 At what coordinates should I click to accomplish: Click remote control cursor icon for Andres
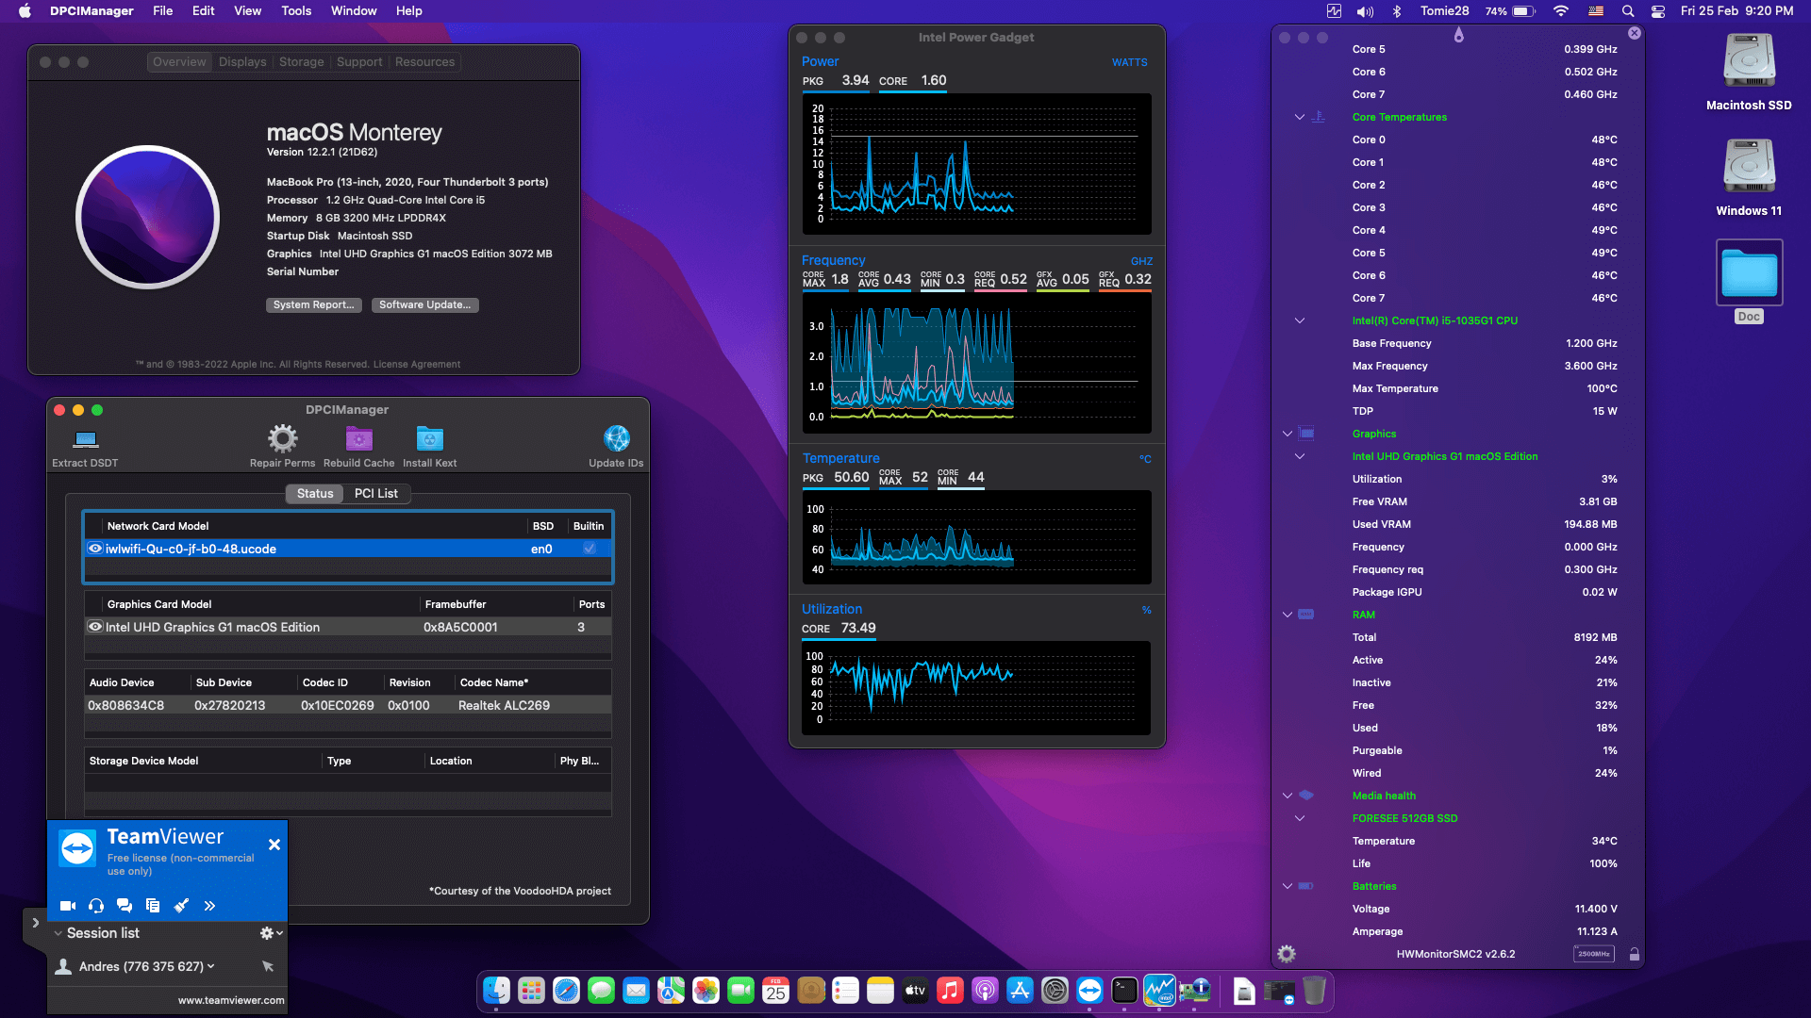point(268,966)
